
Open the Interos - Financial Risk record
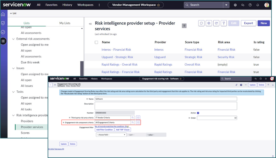[x=116, y=50]
